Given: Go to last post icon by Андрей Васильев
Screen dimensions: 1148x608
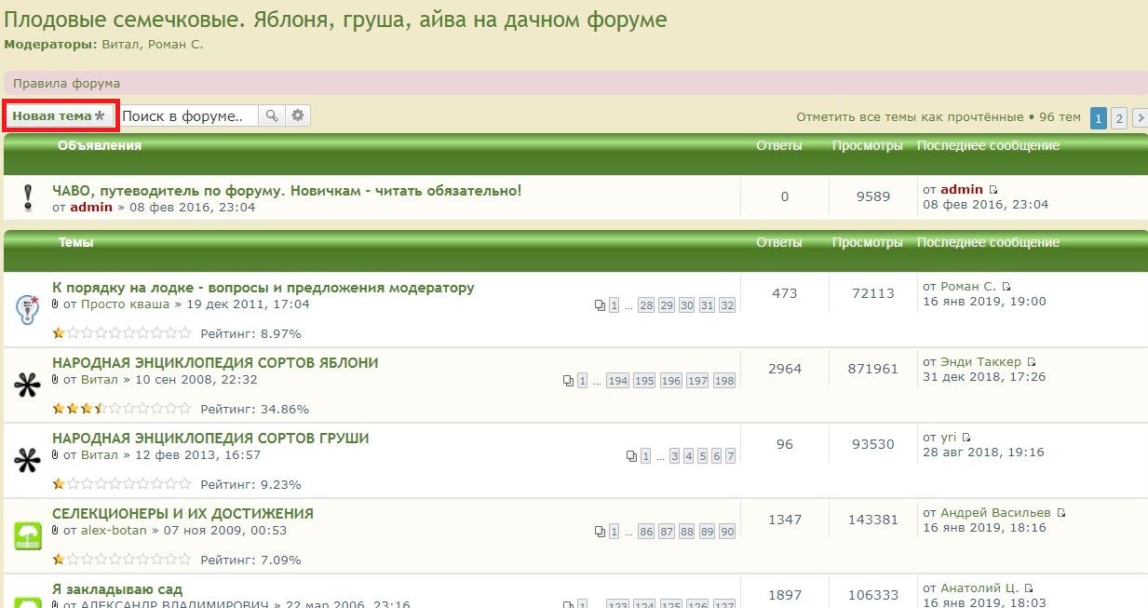Looking at the screenshot, I should 1061,513.
